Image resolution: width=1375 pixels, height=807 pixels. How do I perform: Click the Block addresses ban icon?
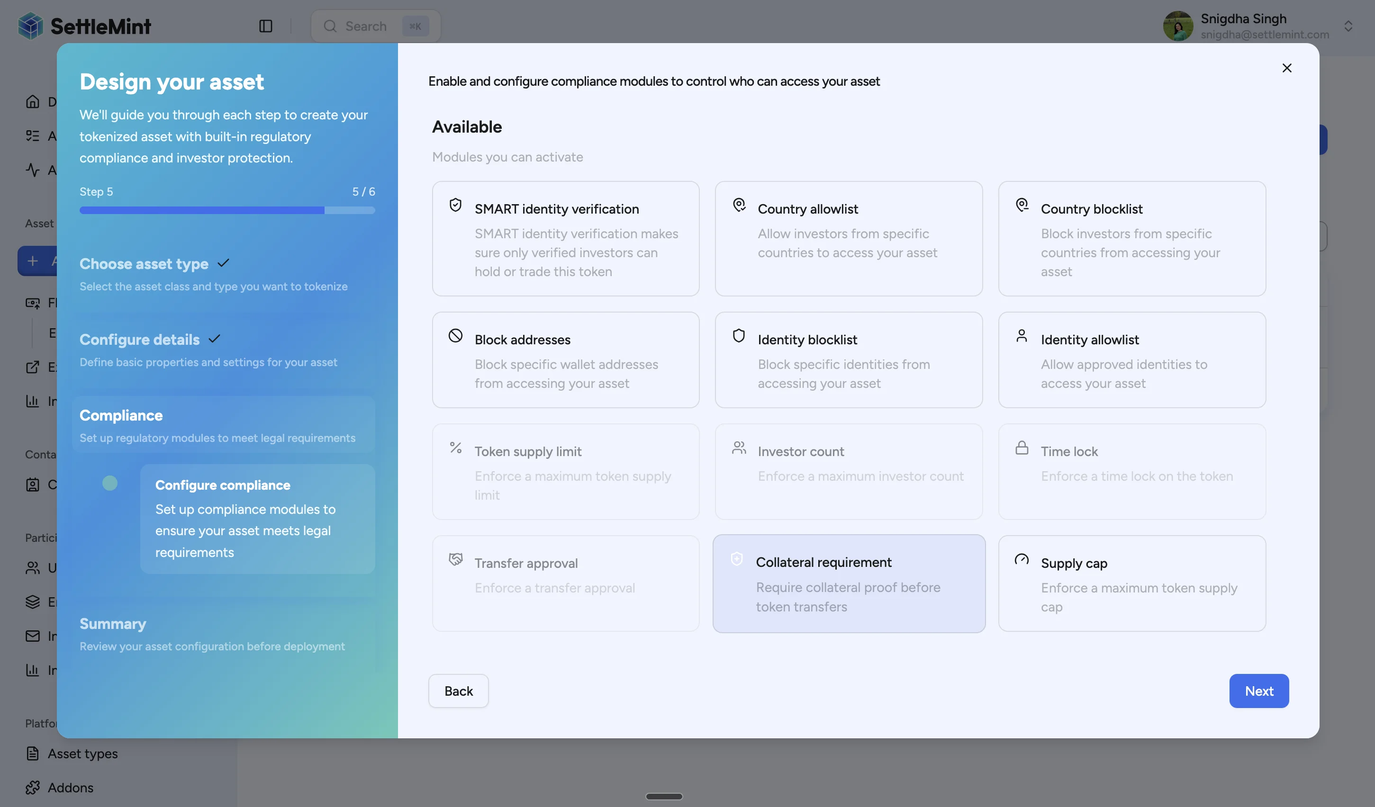click(455, 335)
